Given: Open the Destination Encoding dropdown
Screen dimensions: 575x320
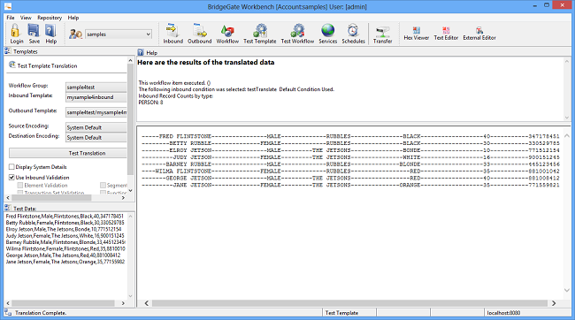Looking at the screenshot, I should click(x=96, y=137).
